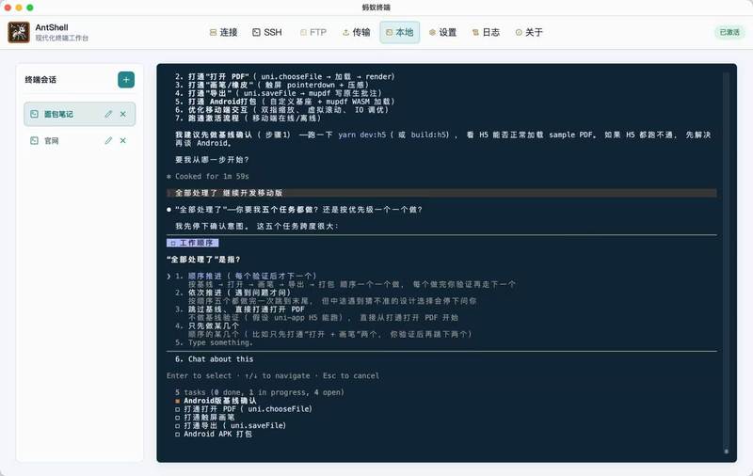
Task: Click option 3 跳过基线 in terminal
Action: click(x=240, y=309)
